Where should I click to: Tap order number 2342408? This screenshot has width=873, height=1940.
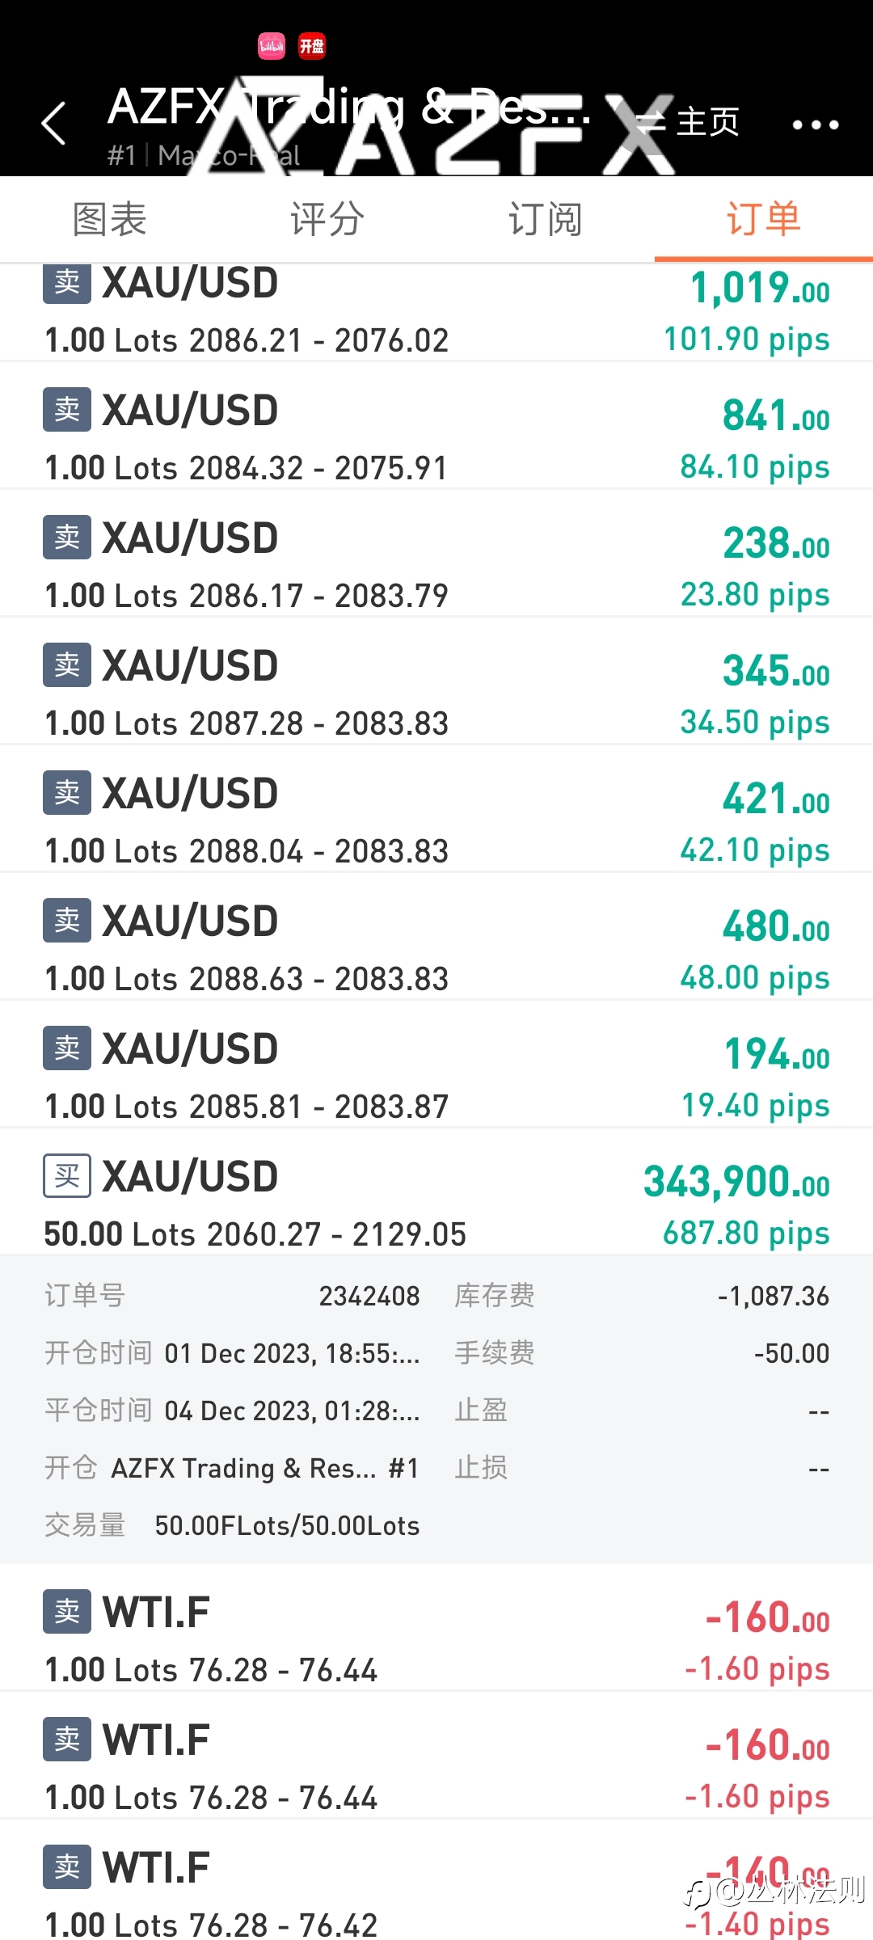point(369,1296)
